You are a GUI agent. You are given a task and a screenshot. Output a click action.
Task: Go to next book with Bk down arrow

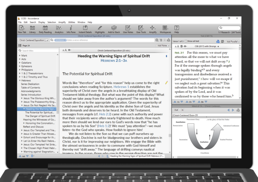[x=206, y=102]
